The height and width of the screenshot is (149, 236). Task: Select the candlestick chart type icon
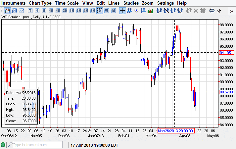7,11
